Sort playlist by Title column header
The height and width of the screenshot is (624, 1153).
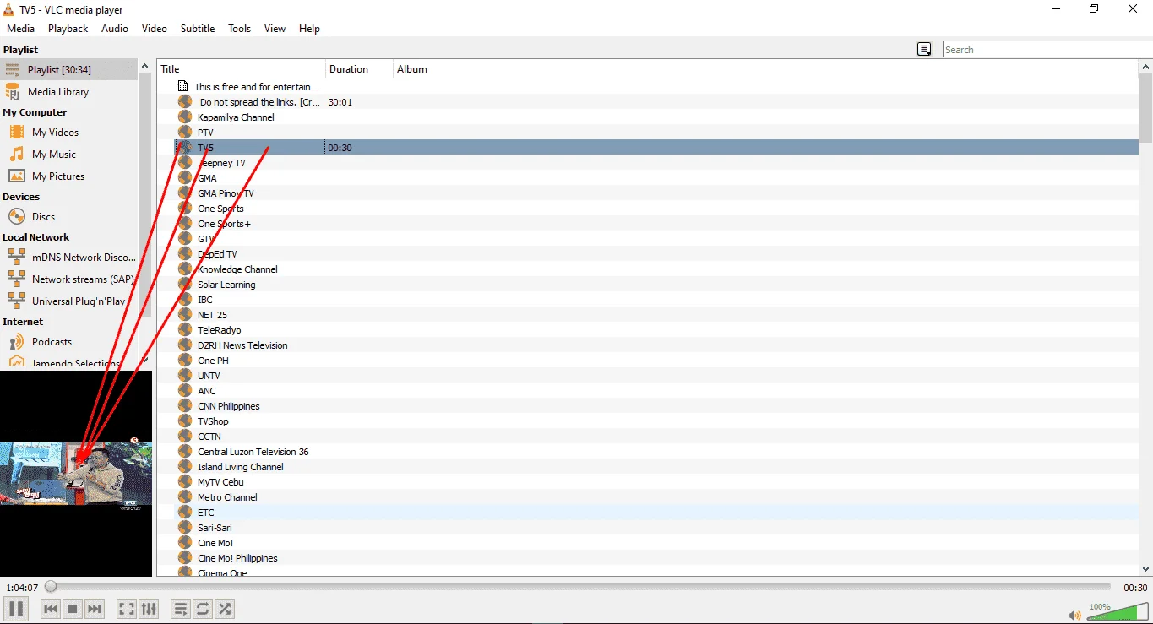242,69
